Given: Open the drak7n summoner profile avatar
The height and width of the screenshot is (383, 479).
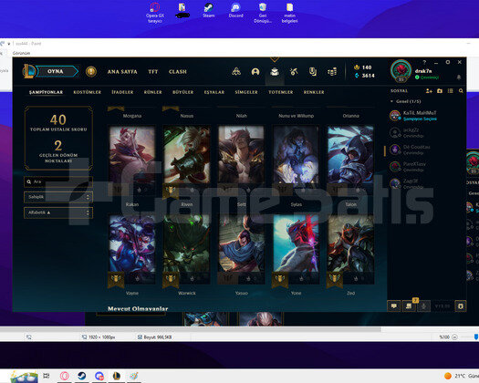Looking at the screenshot, I should point(401,70).
